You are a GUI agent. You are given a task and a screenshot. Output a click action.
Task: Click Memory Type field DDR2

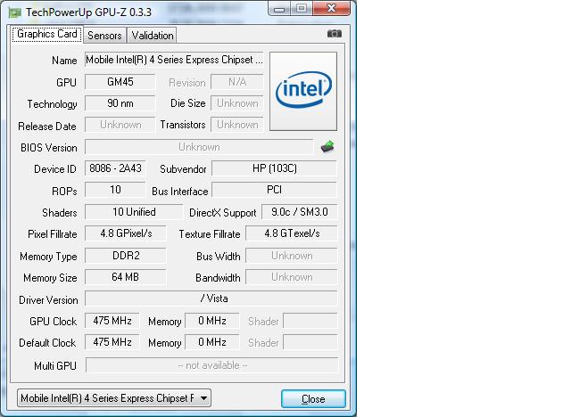tap(126, 256)
